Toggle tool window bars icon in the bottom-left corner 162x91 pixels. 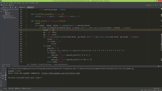[x=1, y=90]
